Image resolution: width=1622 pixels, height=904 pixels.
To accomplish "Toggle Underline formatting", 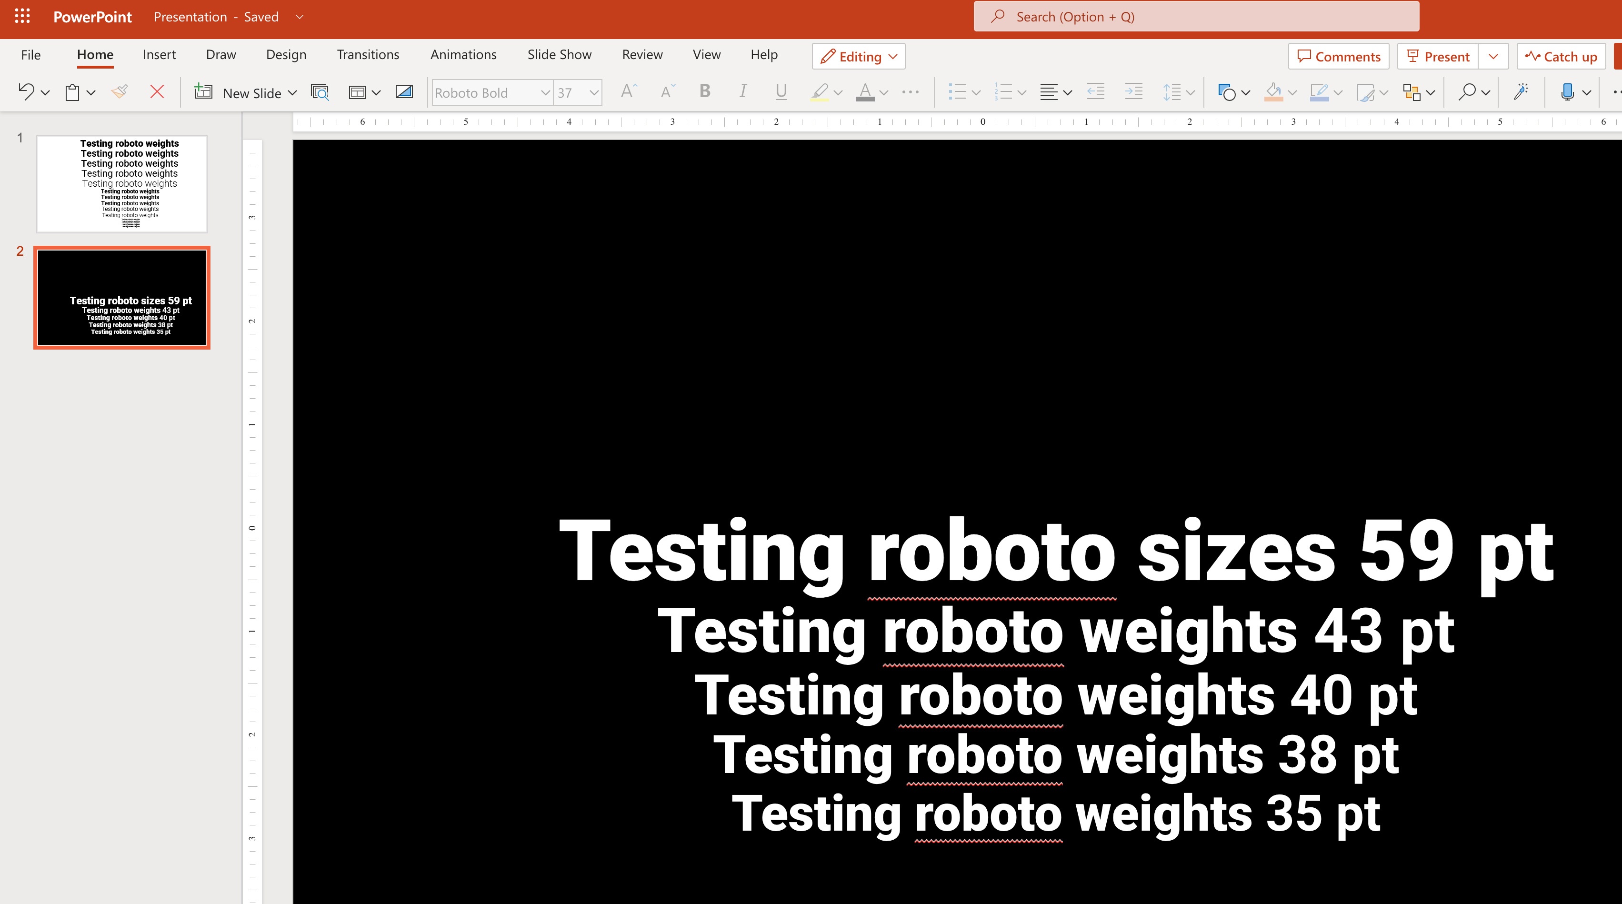I will pyautogui.click(x=781, y=92).
